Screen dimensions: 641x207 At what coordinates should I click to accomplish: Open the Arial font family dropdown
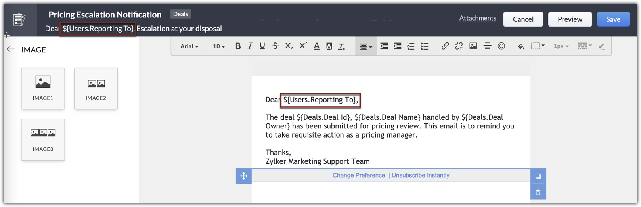click(189, 46)
